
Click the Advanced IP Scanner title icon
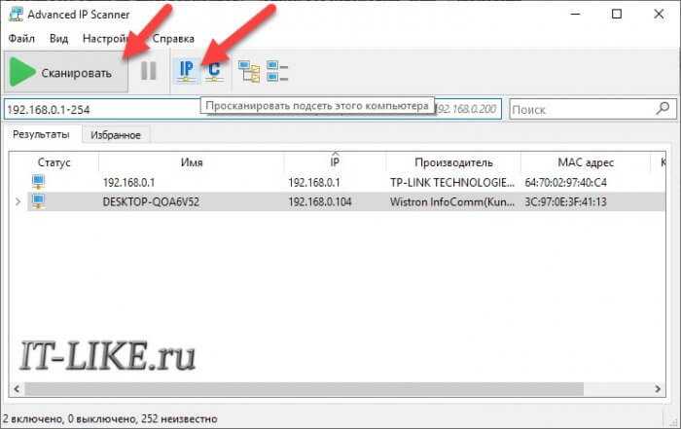17,14
